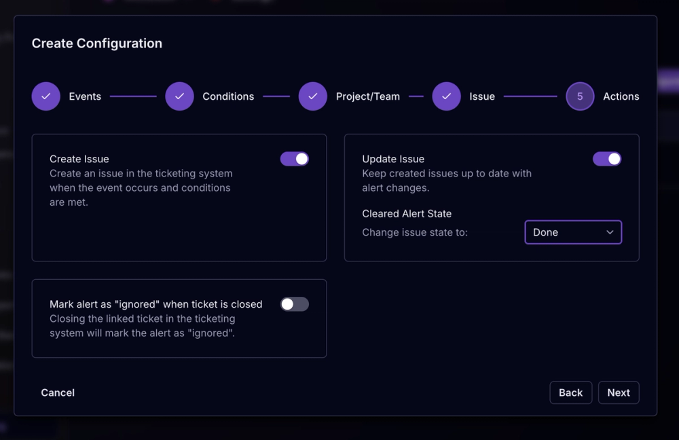Click the Next button
The width and height of the screenshot is (679, 440).
click(619, 392)
